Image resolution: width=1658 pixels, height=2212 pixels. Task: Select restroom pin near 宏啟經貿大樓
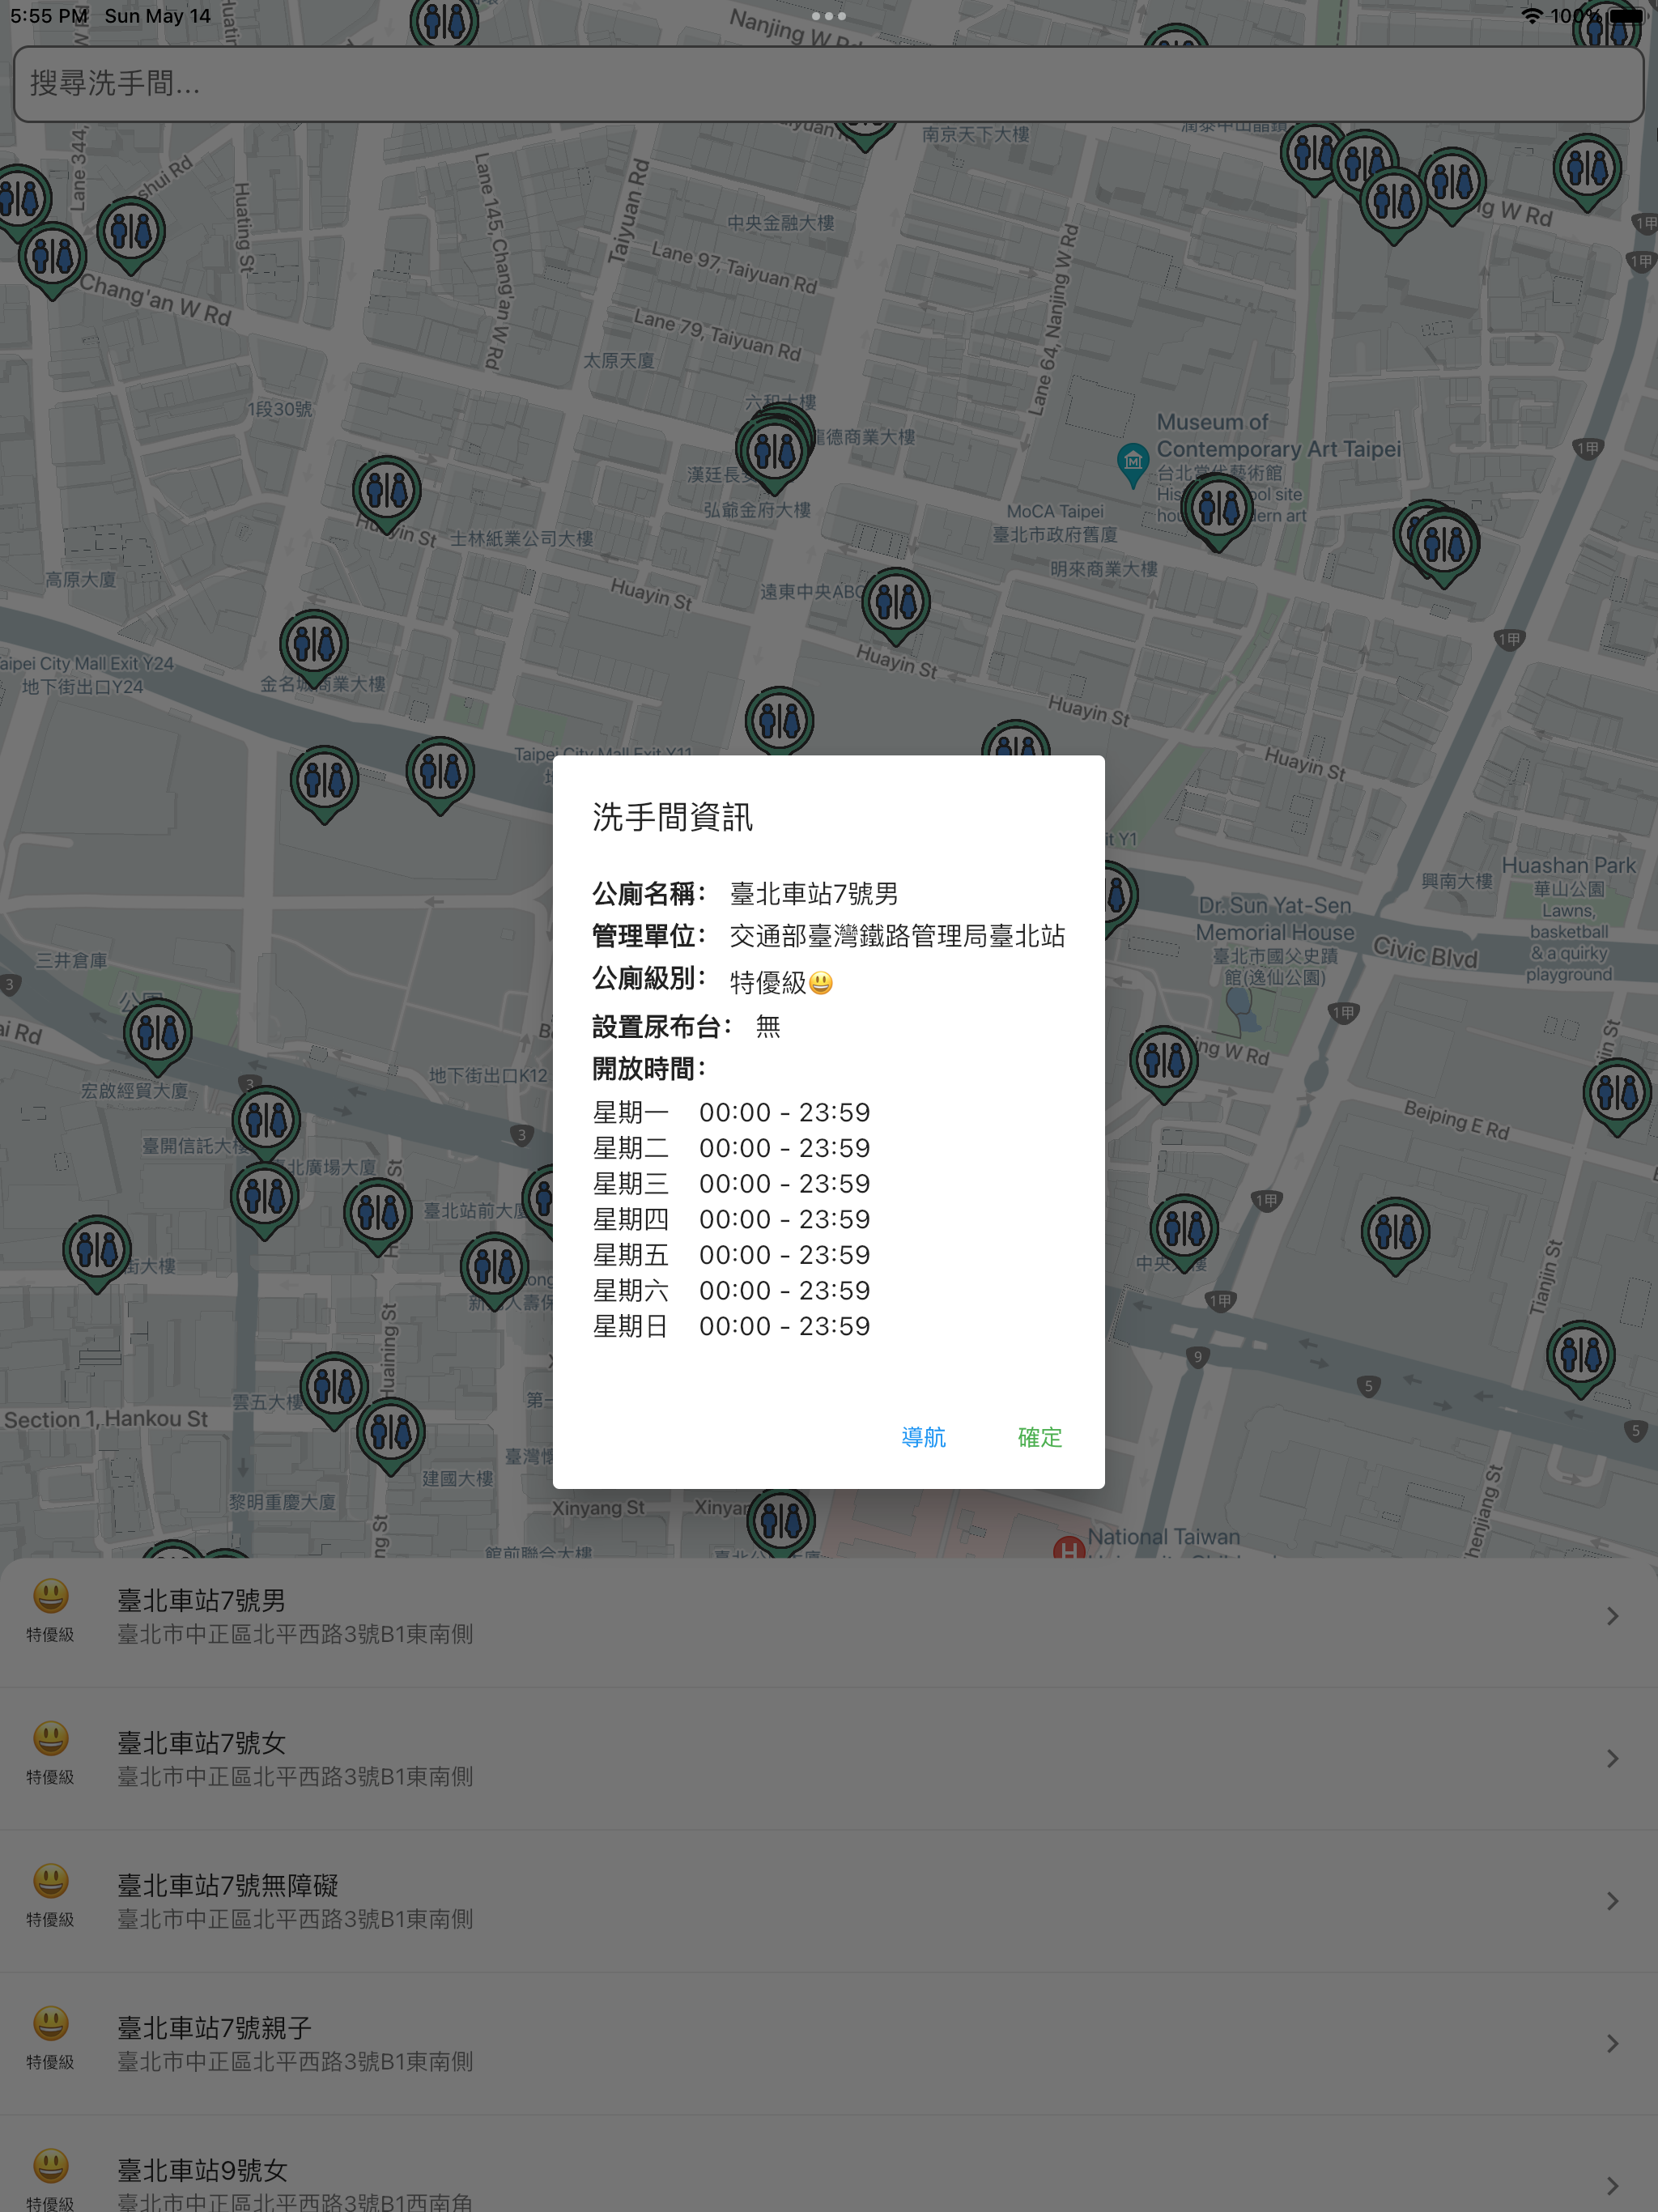(158, 1035)
